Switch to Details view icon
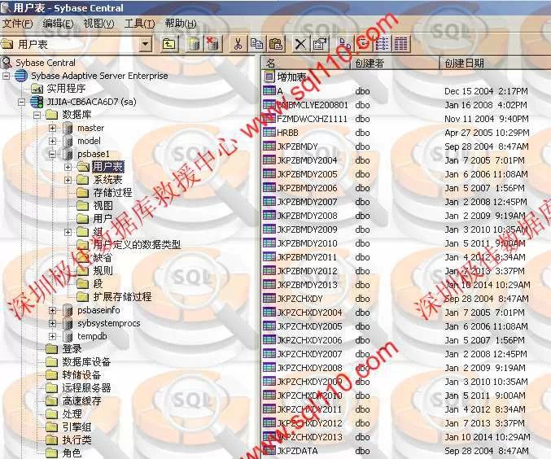This screenshot has height=459, width=551. point(400,44)
